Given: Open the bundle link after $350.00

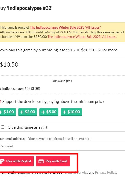Looking at the screenshot, I should (x=82, y=37).
